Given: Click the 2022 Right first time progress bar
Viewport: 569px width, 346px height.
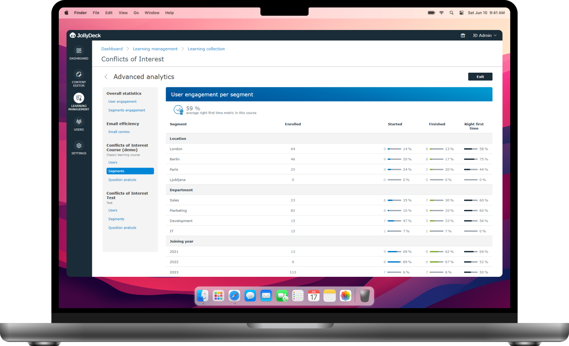Looking at the screenshot, I should (x=471, y=262).
